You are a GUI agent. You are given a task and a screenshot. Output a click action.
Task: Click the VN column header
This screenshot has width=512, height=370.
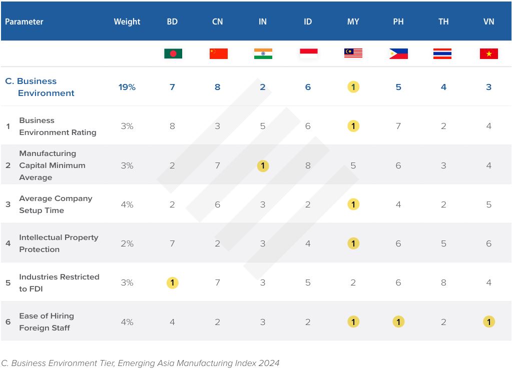pyautogui.click(x=488, y=21)
